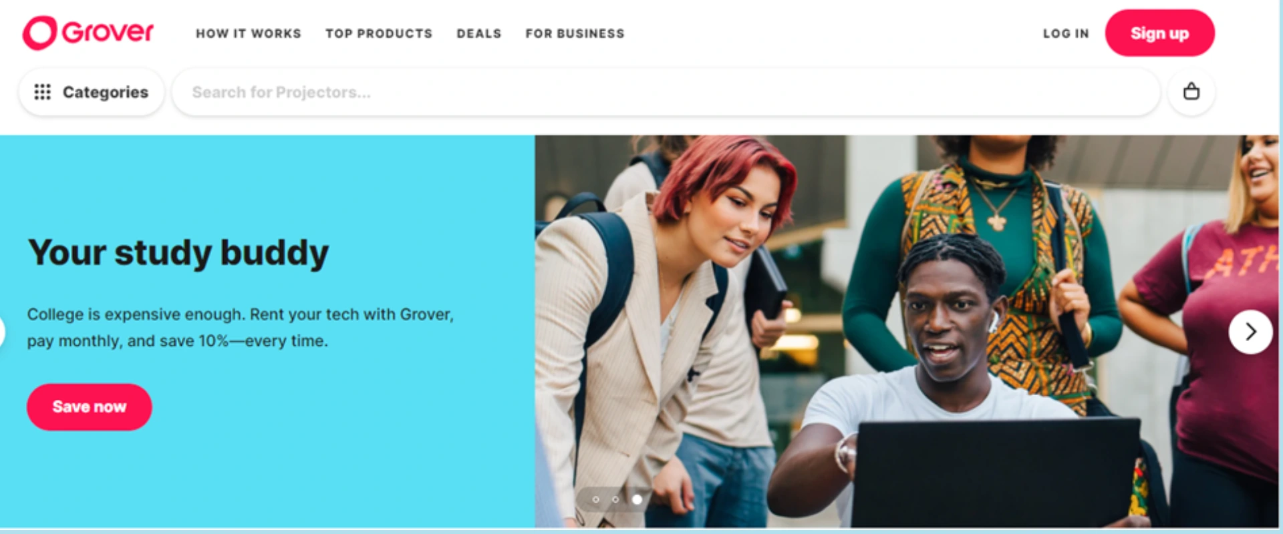Viewport: 1283px width, 534px height.
Task: Select the second carousel dot indicator
Action: point(615,499)
